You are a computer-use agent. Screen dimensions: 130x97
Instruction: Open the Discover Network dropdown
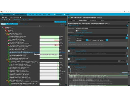(x=19, y=14)
